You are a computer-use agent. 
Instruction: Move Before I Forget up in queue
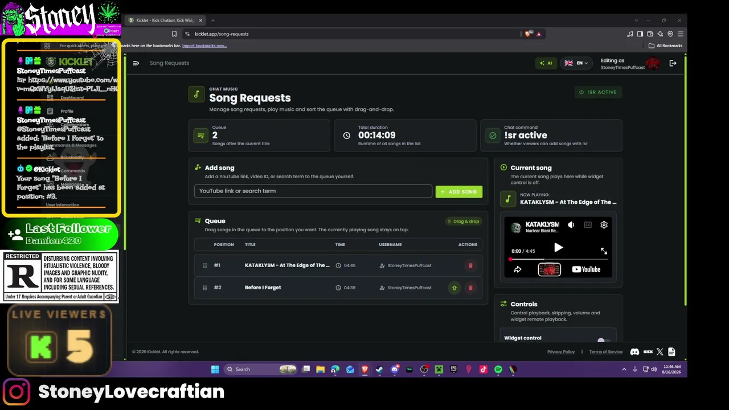click(x=454, y=288)
